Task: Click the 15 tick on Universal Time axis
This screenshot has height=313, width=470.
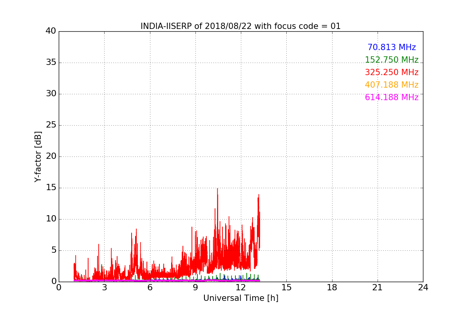Action: (286, 288)
